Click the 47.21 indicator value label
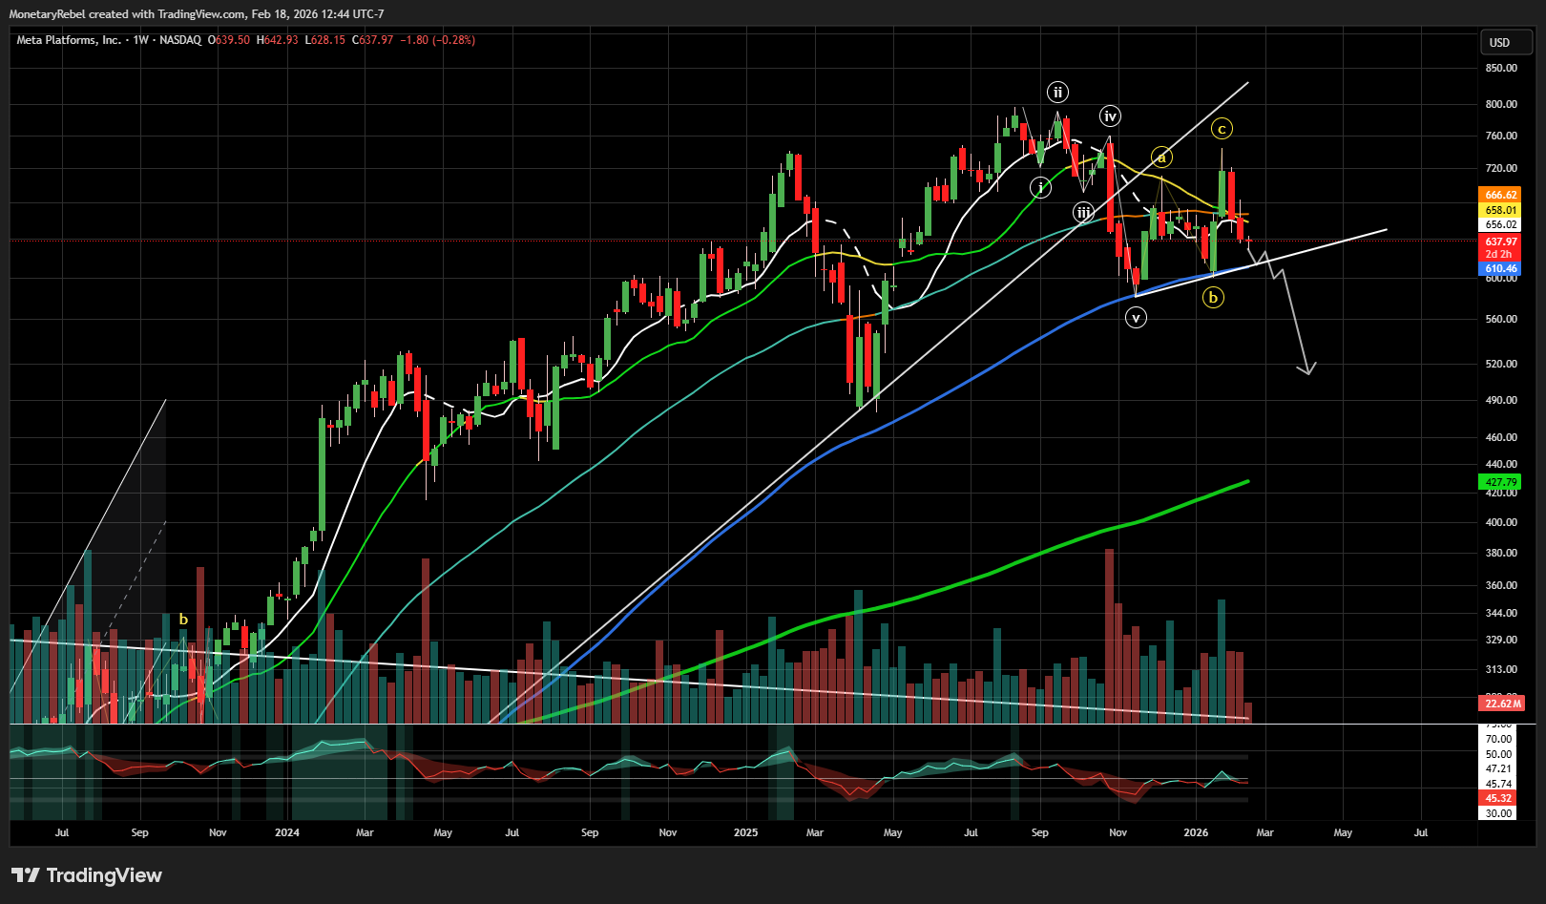This screenshot has width=1546, height=904. (1498, 768)
